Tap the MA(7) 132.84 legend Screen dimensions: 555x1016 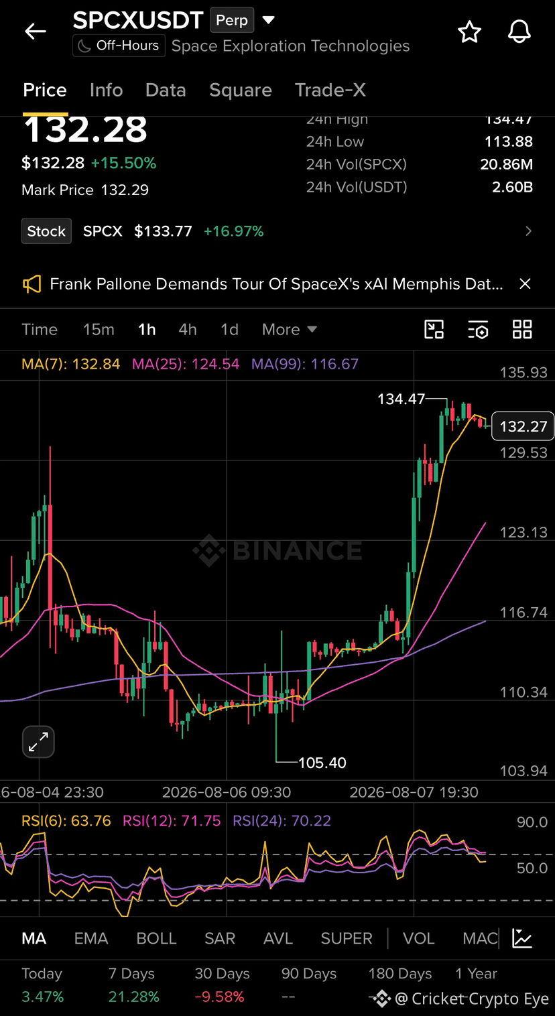(x=71, y=364)
